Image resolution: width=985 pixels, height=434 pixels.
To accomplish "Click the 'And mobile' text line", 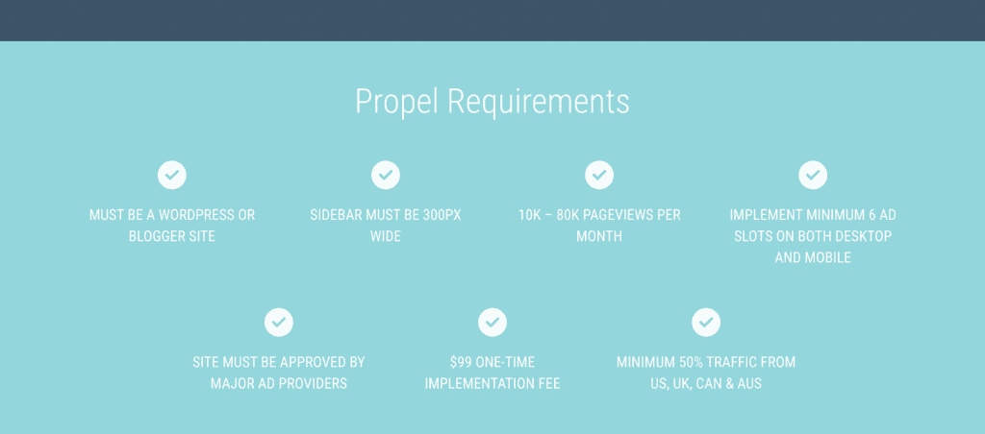I will pyautogui.click(x=813, y=257).
